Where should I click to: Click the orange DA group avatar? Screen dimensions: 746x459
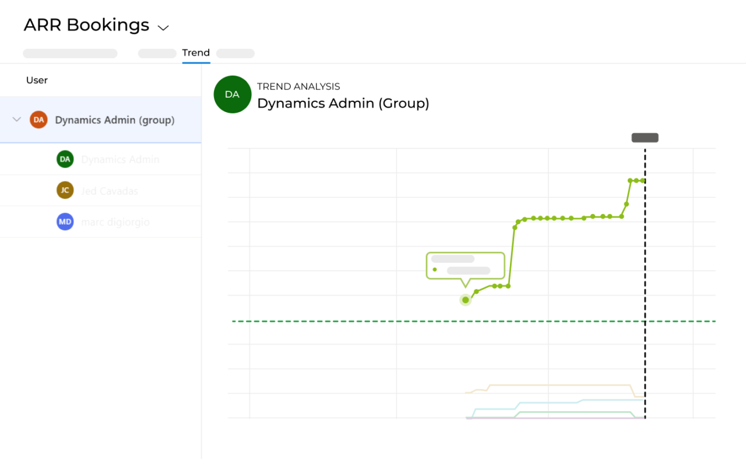click(38, 120)
